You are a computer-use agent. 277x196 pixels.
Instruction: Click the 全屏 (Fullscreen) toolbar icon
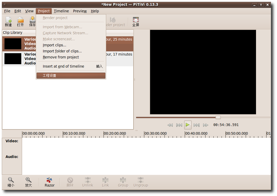(136, 22)
